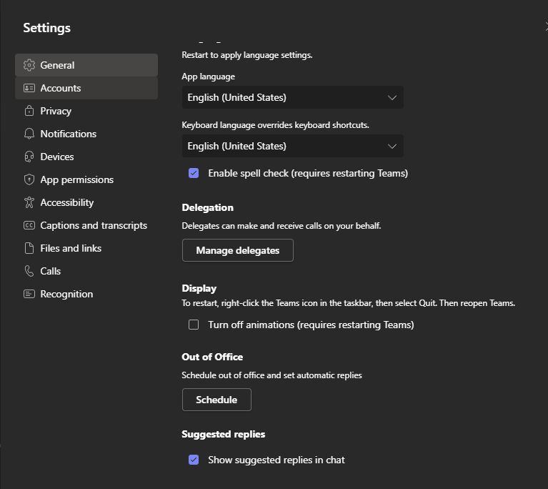Viewport: 548px width, 489px height.
Task: Open the Recognition settings tab
Action: coord(66,294)
